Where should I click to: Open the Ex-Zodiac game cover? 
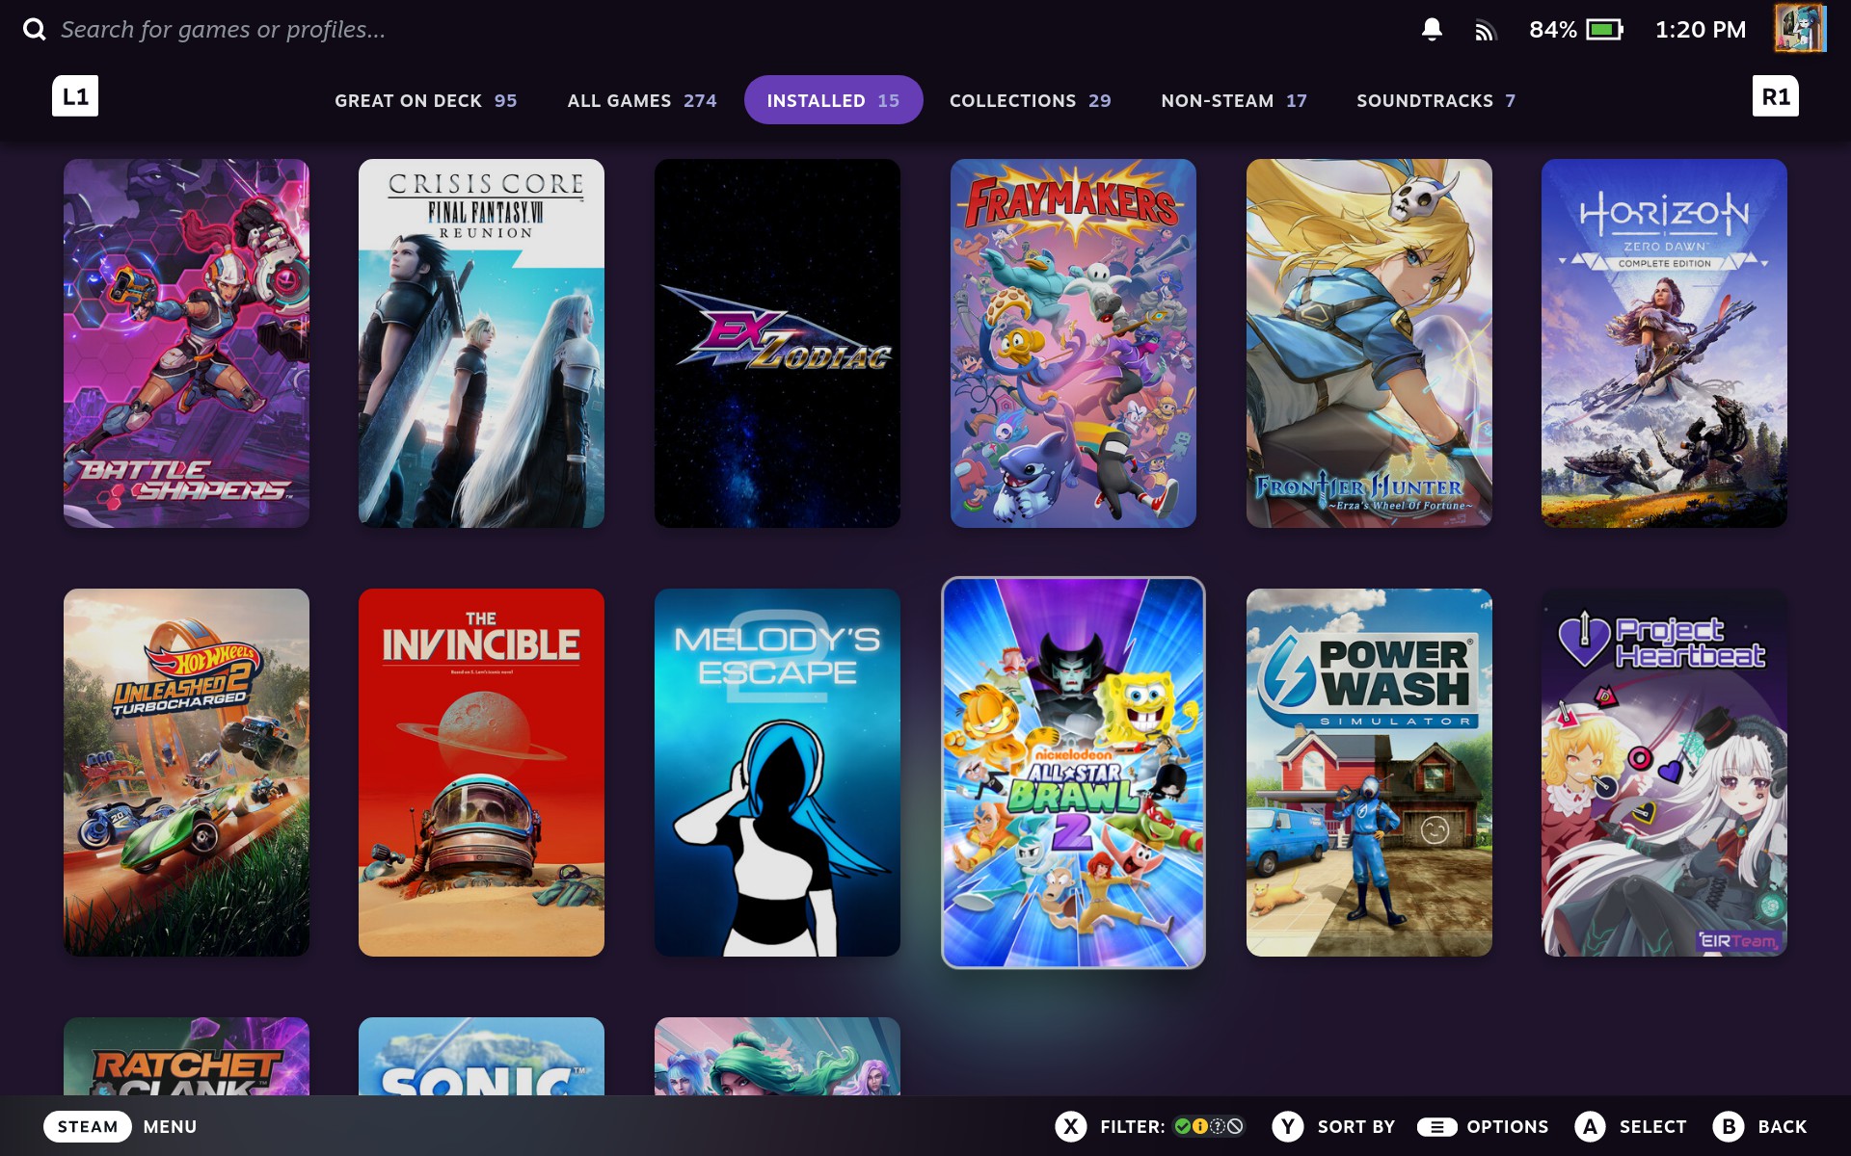coord(777,343)
